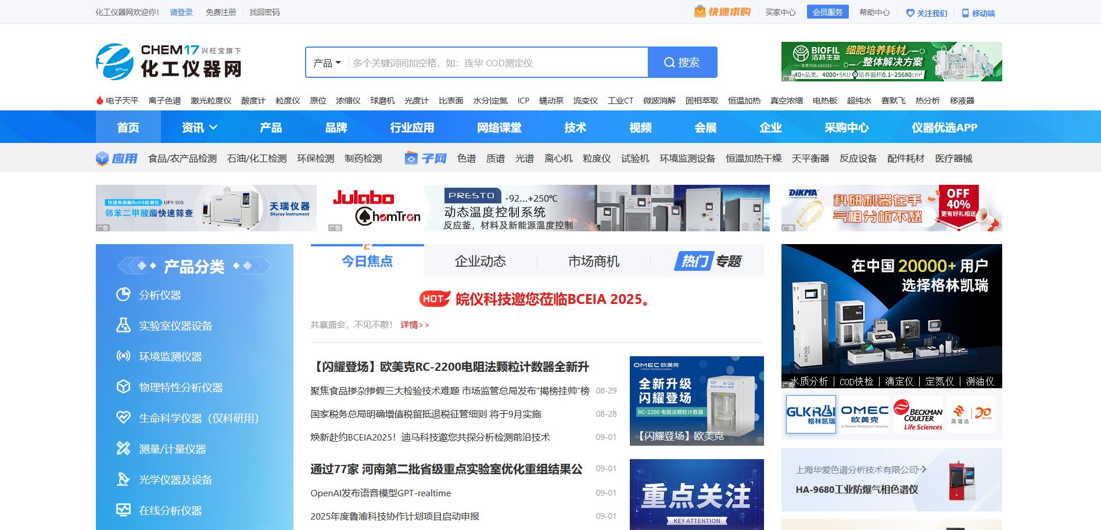Viewport: 1101px width, 530px height.
Task: Click the 会员服务 button
Action: coord(828,12)
